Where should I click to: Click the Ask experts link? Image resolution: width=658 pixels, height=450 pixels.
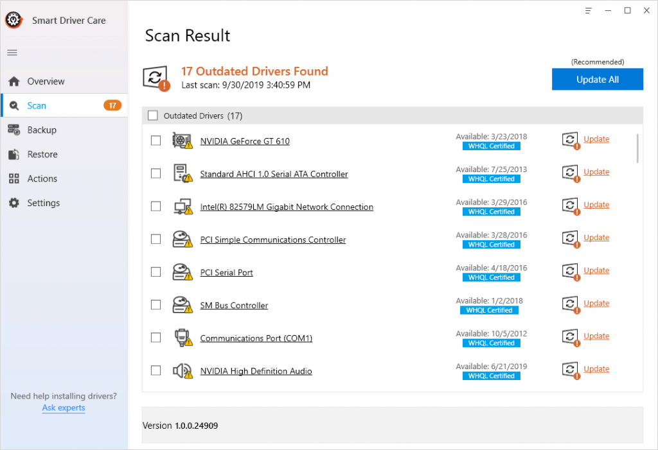pyautogui.click(x=64, y=408)
